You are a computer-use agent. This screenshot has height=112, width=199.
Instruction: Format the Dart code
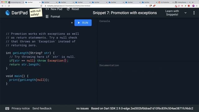pyautogui.click(x=53, y=16)
